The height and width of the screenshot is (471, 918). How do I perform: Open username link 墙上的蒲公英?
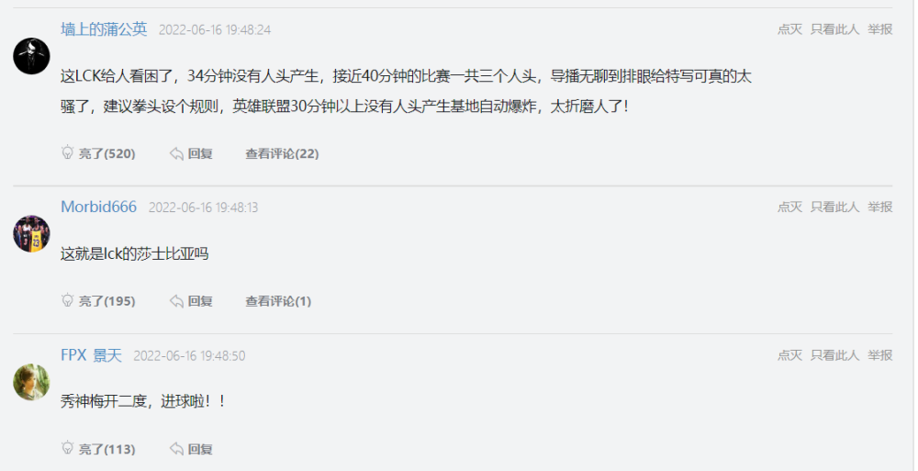point(104,29)
